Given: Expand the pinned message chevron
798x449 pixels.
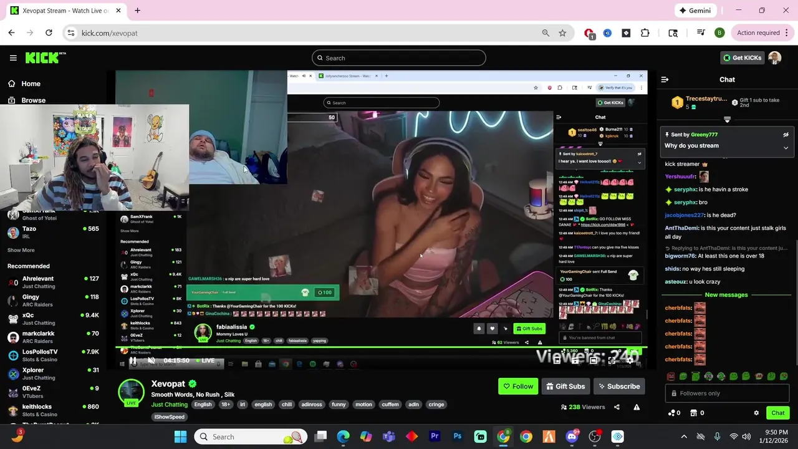Looking at the screenshot, I should 786,148.
